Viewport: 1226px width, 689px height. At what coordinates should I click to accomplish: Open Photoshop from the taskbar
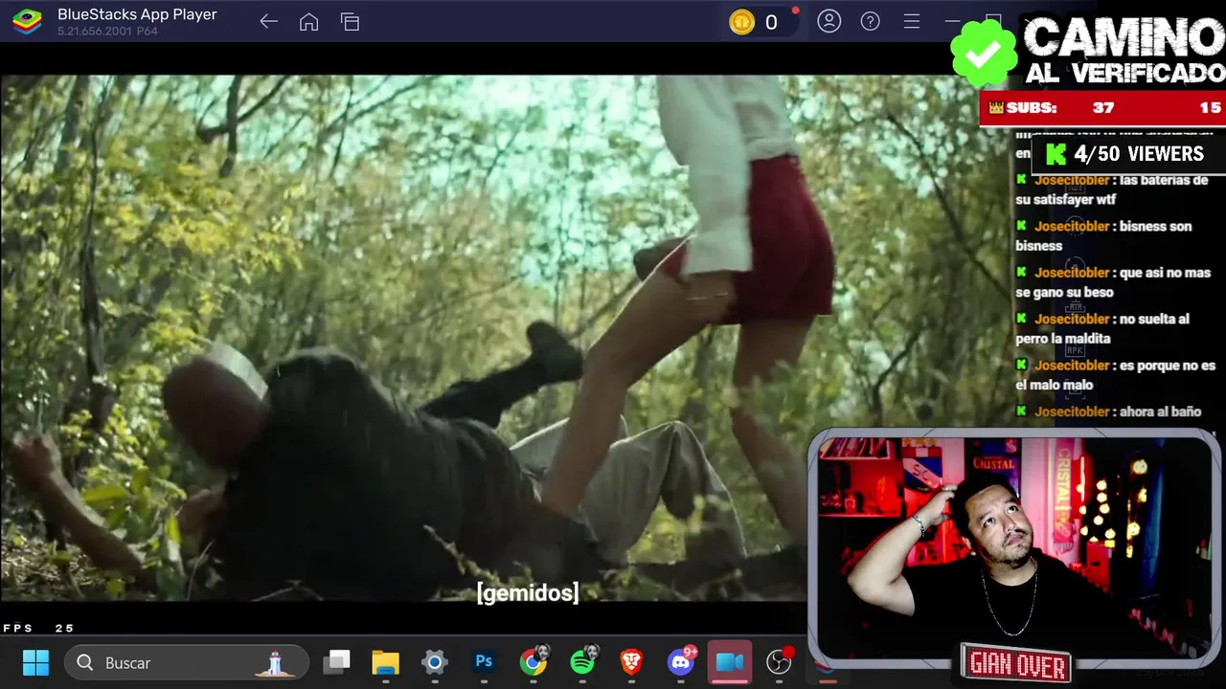(x=484, y=661)
